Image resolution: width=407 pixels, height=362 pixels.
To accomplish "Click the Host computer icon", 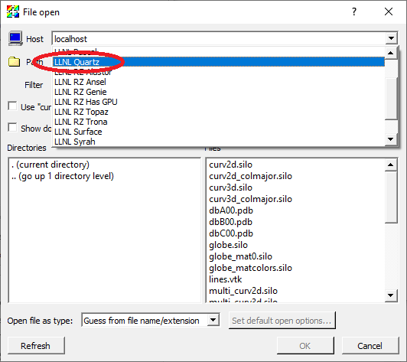I will coord(15,39).
